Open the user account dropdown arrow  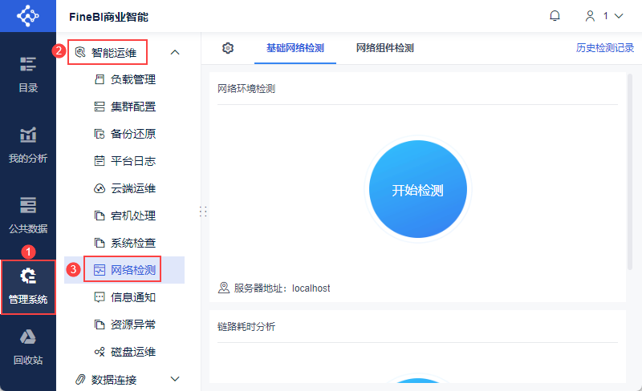point(619,16)
